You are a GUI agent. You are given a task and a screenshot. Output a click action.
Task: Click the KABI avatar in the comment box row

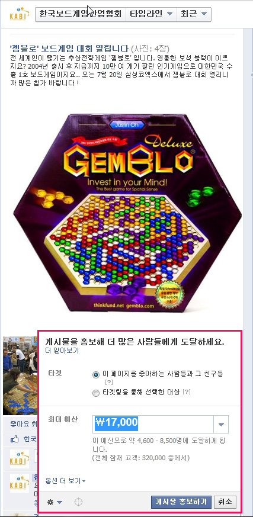coord(19,458)
